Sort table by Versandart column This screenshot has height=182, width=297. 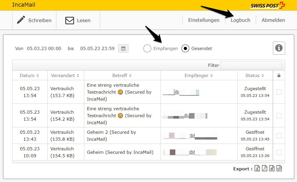click(65, 76)
